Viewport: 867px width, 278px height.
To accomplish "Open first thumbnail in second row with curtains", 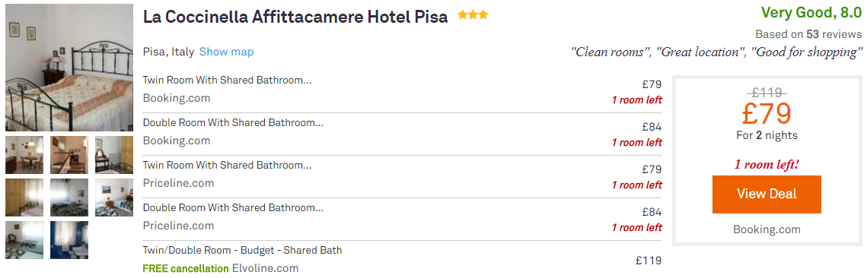I will [24, 197].
